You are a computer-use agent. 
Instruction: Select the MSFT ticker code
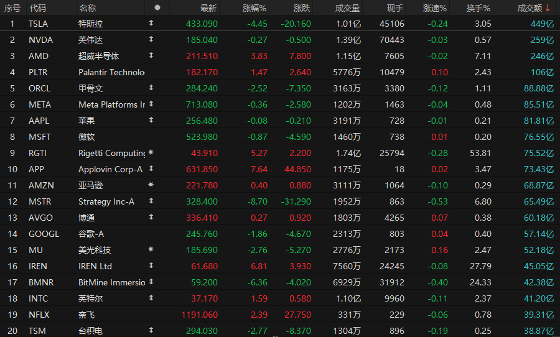point(40,137)
